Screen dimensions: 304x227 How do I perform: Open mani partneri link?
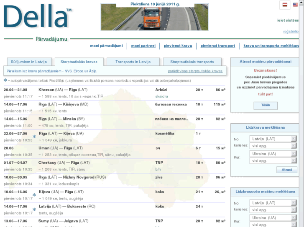pos(143,46)
